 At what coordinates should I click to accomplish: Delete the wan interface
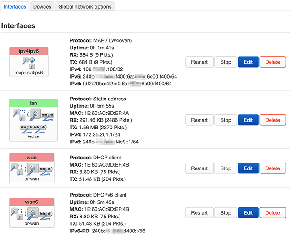tap(272, 168)
